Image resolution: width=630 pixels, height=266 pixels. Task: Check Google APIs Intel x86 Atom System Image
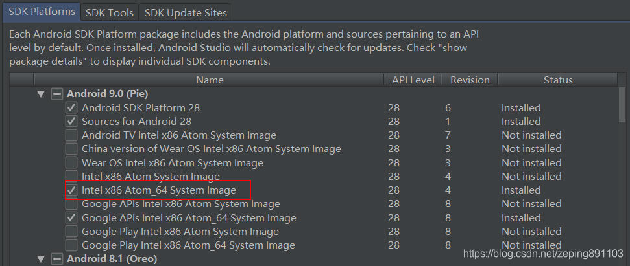coord(71,204)
